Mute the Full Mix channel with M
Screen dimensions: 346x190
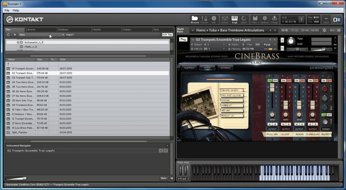pos(270,124)
